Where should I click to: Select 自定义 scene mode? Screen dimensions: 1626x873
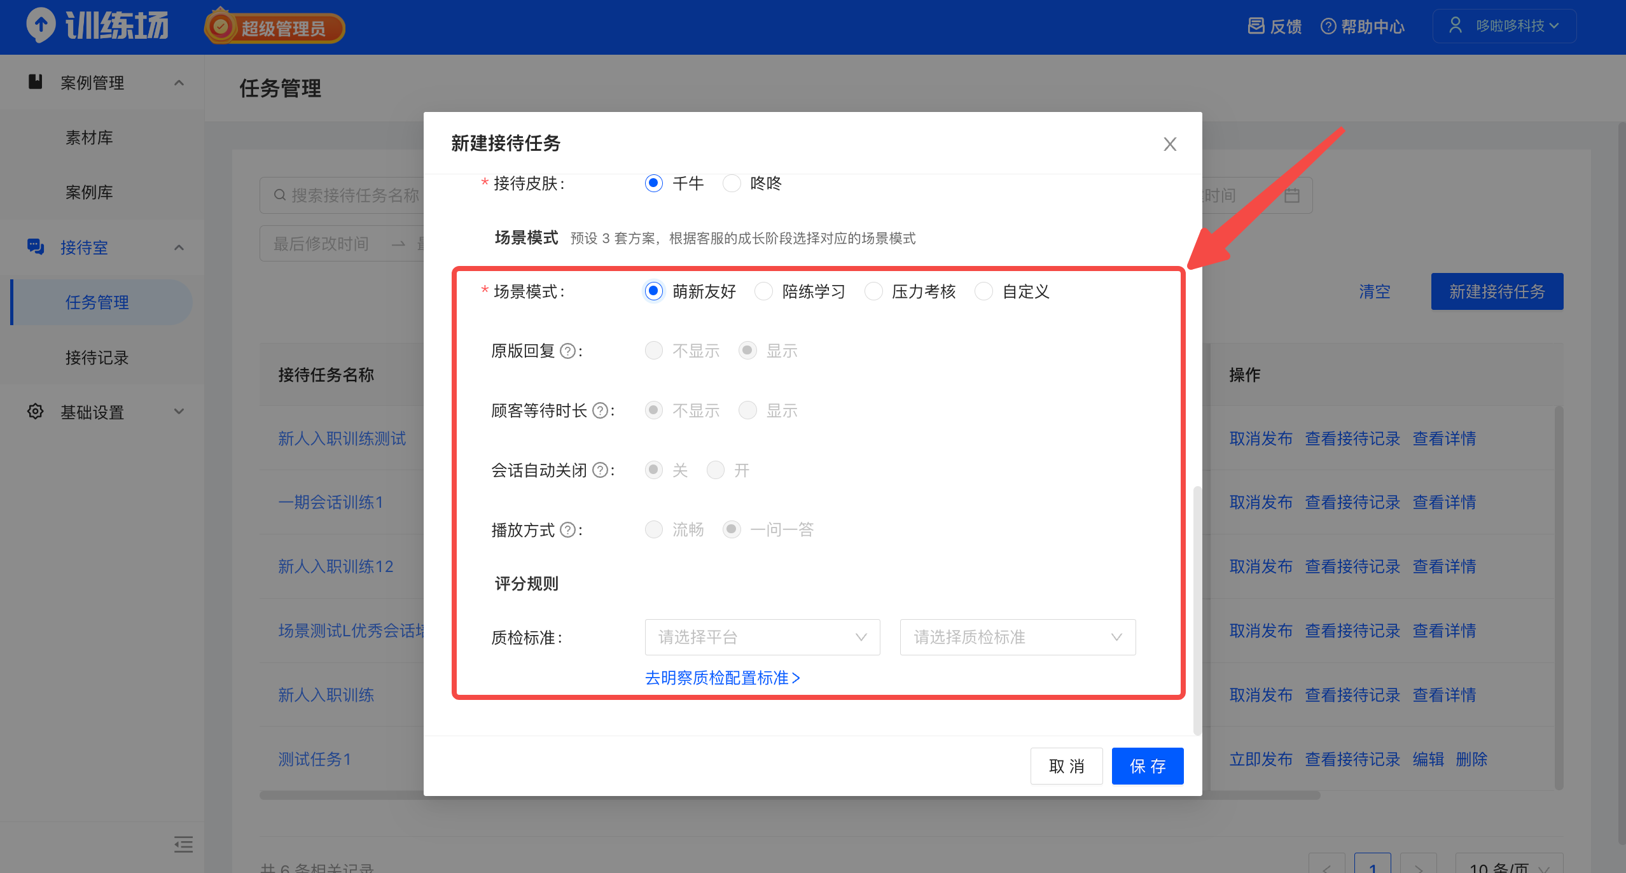983,291
